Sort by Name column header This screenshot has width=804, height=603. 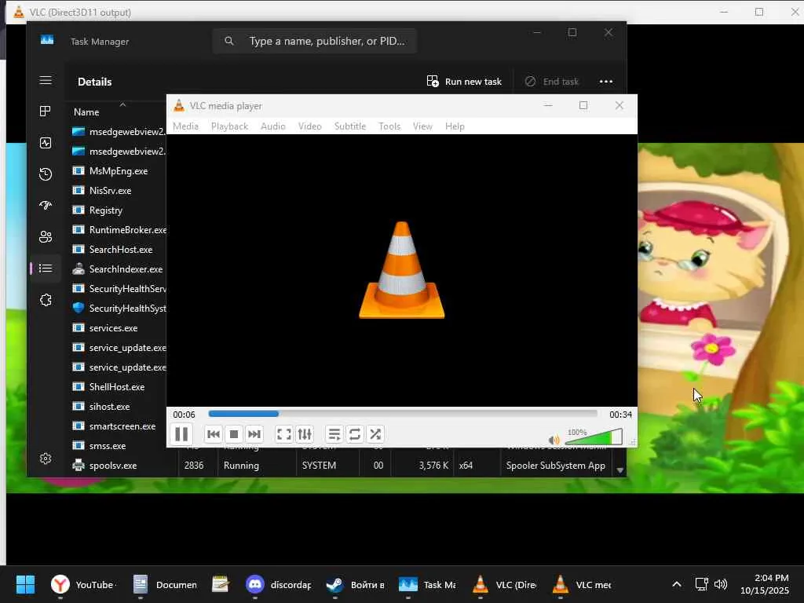pos(86,111)
